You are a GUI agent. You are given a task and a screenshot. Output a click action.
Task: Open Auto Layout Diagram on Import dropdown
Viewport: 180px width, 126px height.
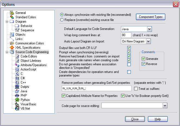148,41
